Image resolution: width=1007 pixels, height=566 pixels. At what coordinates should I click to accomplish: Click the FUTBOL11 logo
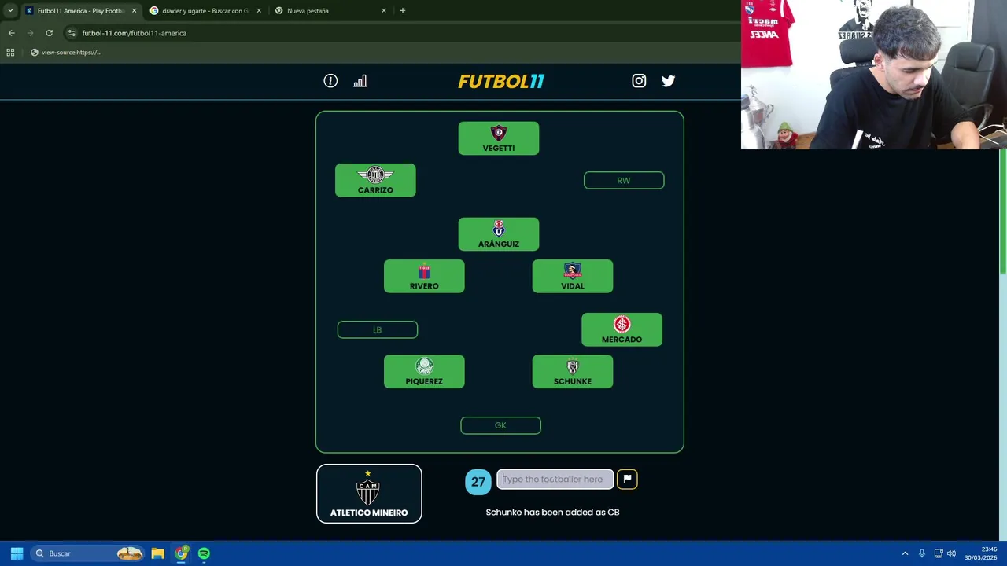(x=501, y=81)
